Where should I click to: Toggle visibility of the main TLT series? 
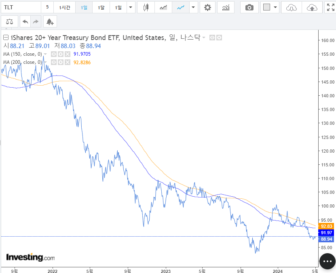(212, 38)
